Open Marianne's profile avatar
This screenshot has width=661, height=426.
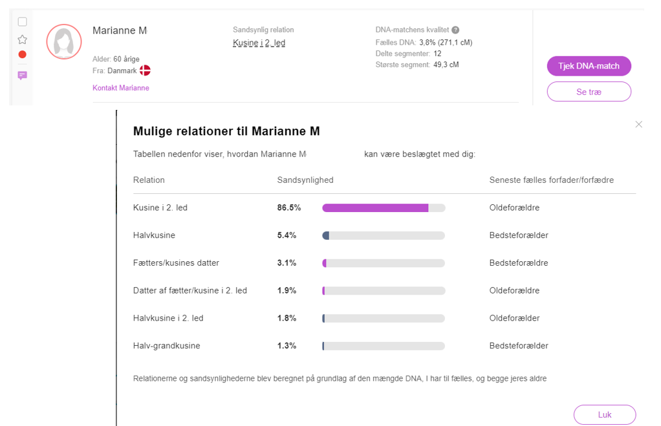(x=64, y=42)
